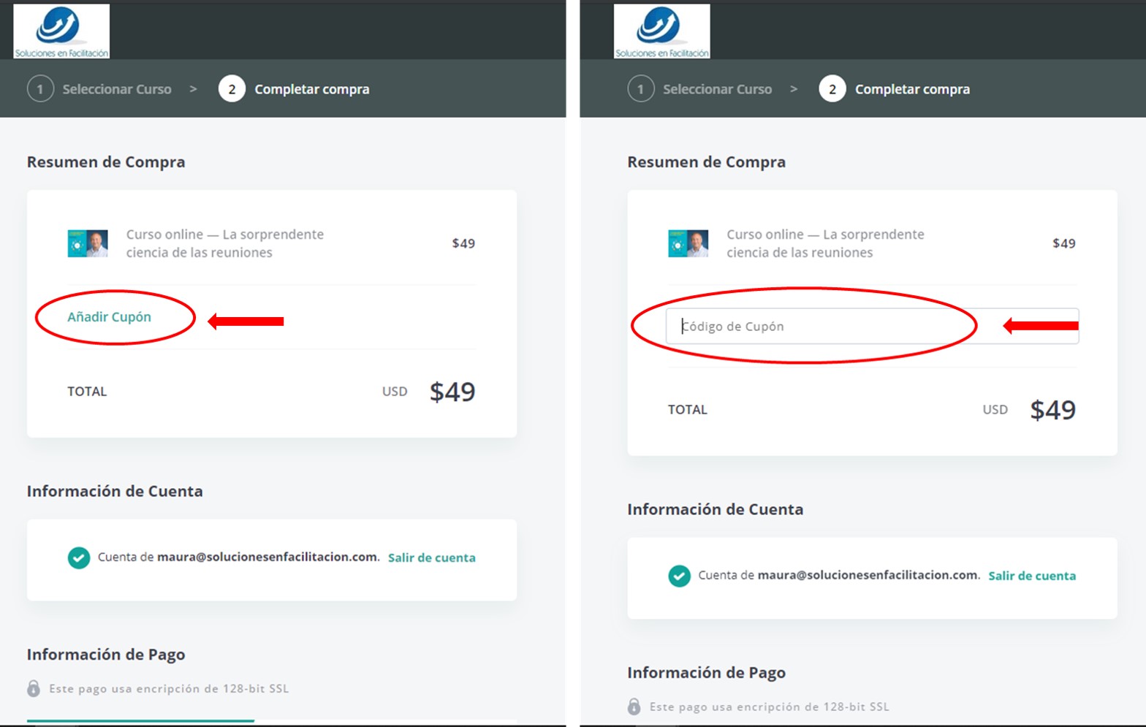
Task: Click Soluciones en Facilitación logo in left panel
Action: [x=61, y=31]
